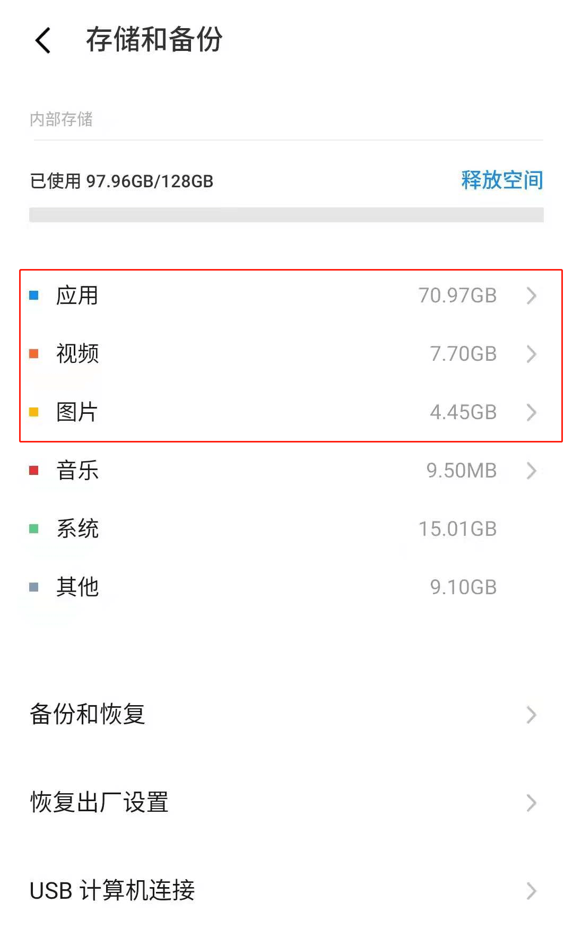Expand the 图片 chevron arrow
Screen dimensions: 573x946
point(532,412)
